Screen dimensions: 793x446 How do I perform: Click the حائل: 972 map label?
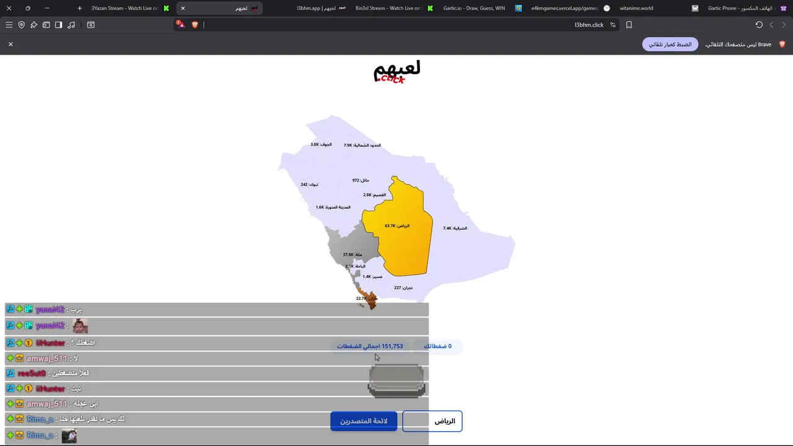361,180
